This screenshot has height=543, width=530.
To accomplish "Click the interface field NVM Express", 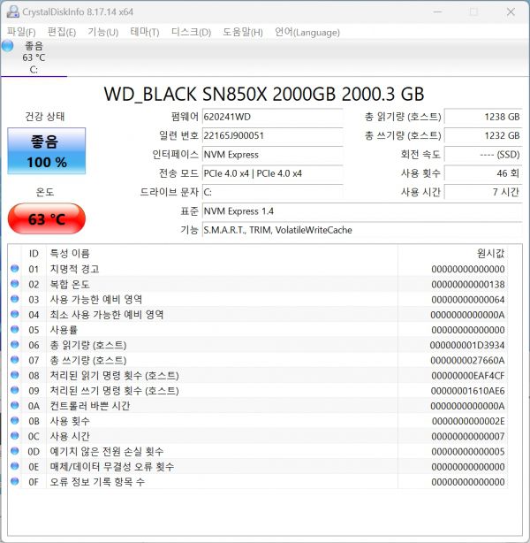I will [x=273, y=155].
